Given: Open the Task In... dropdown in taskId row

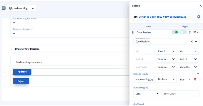Looking at the screenshot, I should click(166, 59).
